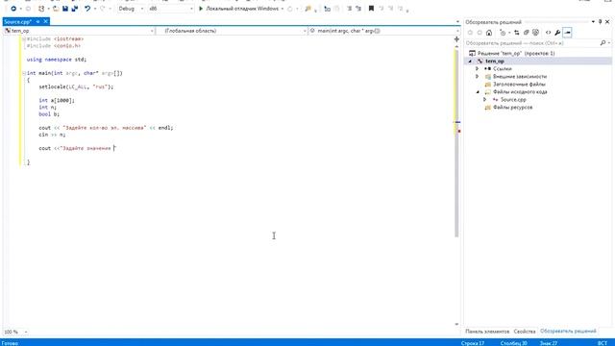The height and width of the screenshot is (346, 615).
Task: Open the global scope dropdown
Action: click(232, 31)
